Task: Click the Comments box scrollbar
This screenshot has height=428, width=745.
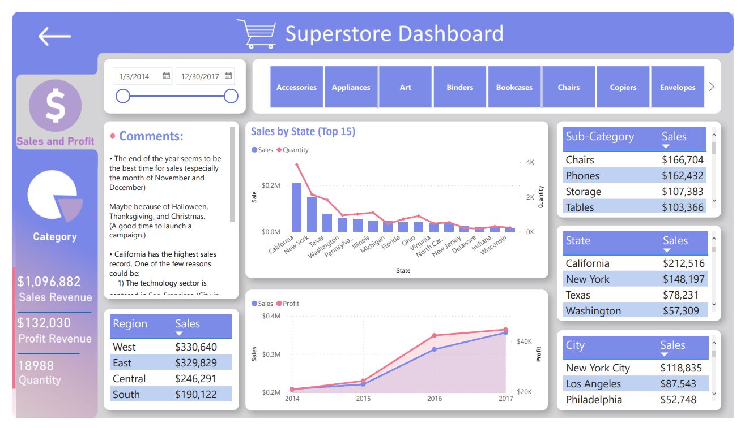Action: pyautogui.click(x=232, y=174)
